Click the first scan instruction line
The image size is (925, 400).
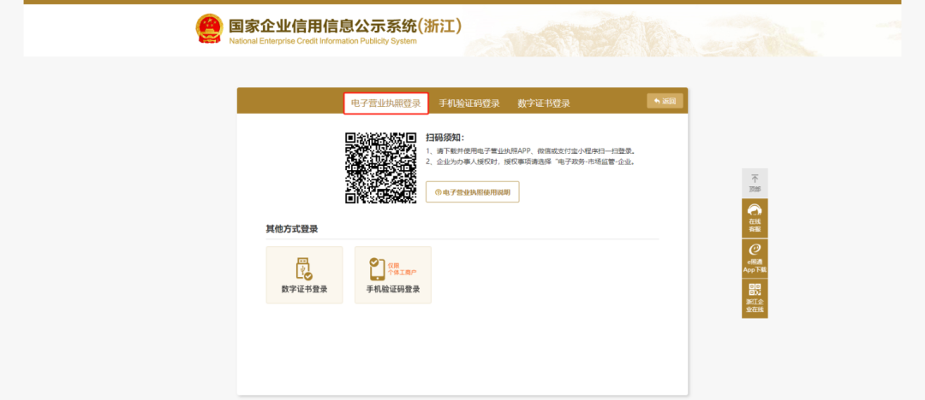click(530, 150)
